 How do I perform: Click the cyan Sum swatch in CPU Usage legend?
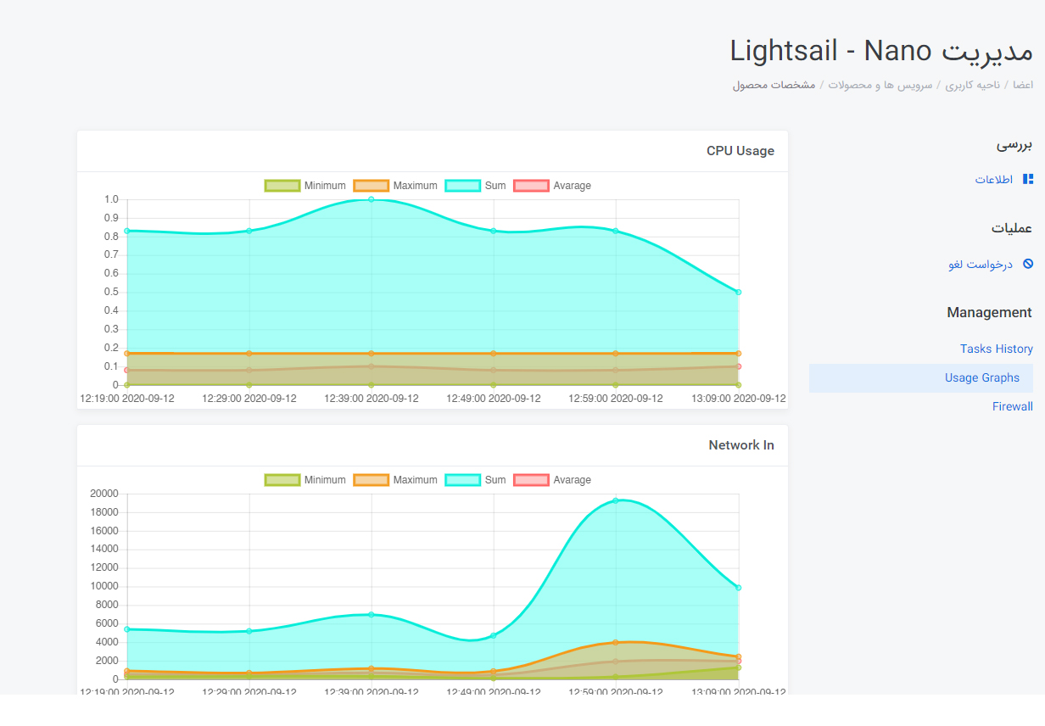(463, 186)
